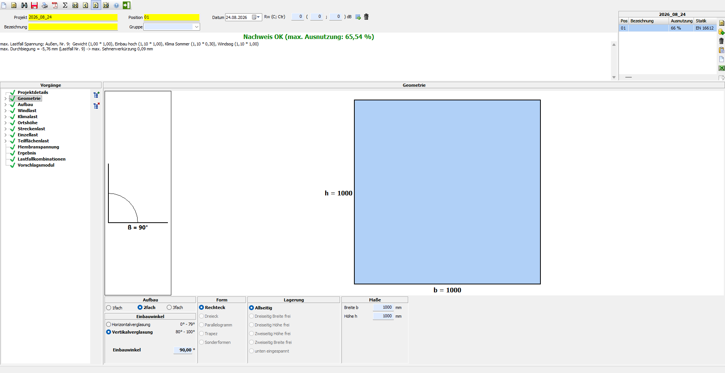Click the Projekt name field
The height and width of the screenshot is (373, 725).
coord(73,17)
